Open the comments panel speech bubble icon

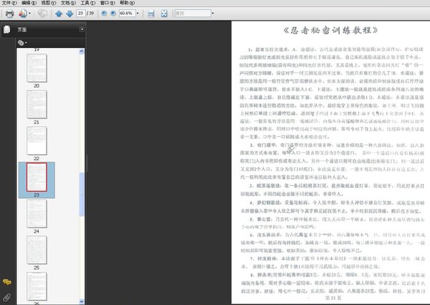(7, 282)
